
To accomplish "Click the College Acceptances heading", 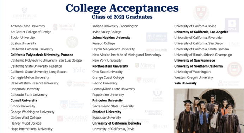I will click(122, 8).
